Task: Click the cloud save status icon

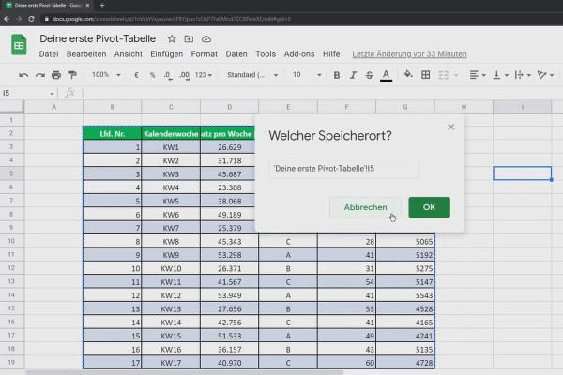Action: click(x=206, y=38)
